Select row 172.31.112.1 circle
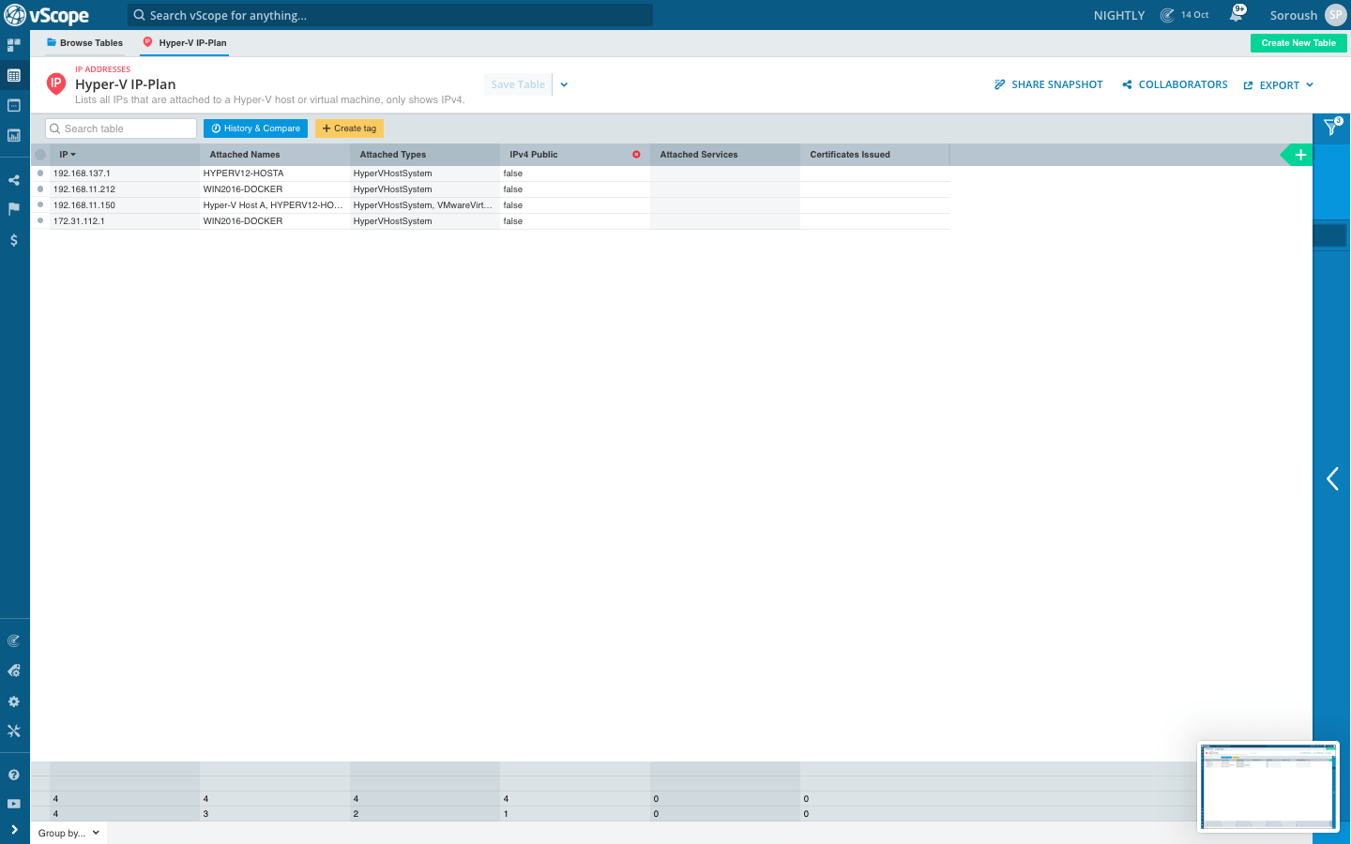 (x=40, y=220)
